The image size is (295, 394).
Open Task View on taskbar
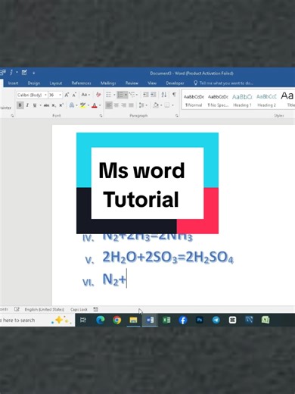[x=83, y=321]
